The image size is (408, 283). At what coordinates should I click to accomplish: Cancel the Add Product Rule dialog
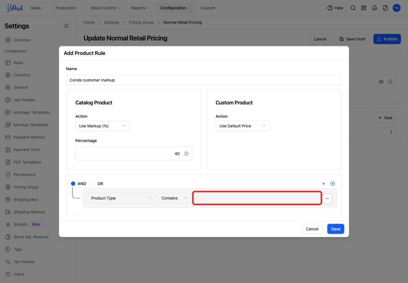click(312, 229)
